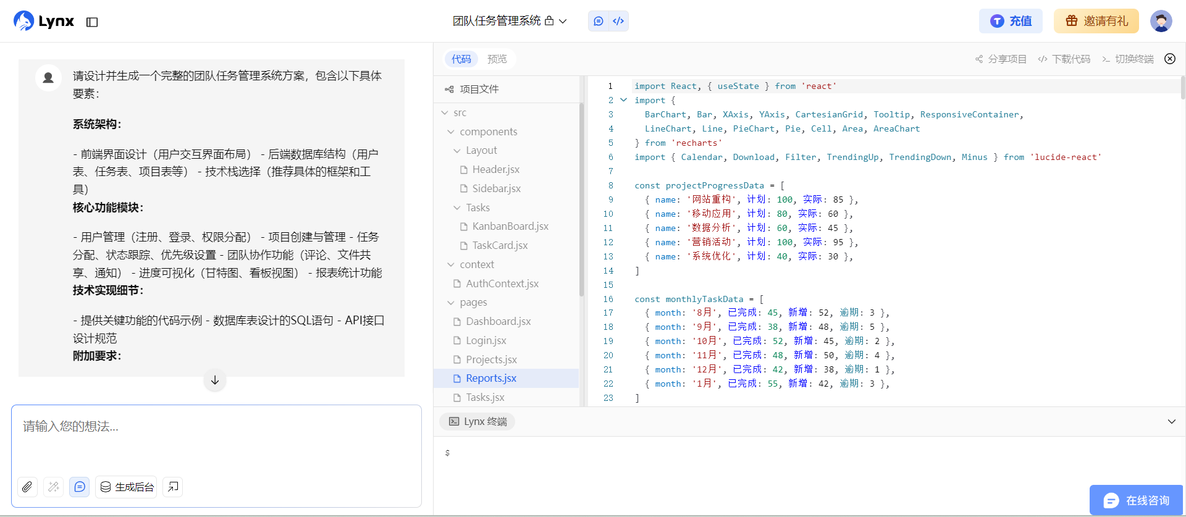
Task: Close the code panel with X icon
Action: coord(1170,59)
